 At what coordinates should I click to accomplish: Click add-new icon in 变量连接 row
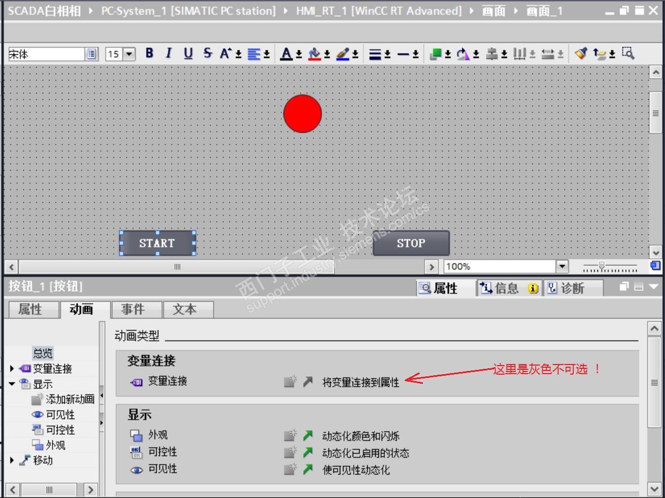(x=290, y=382)
